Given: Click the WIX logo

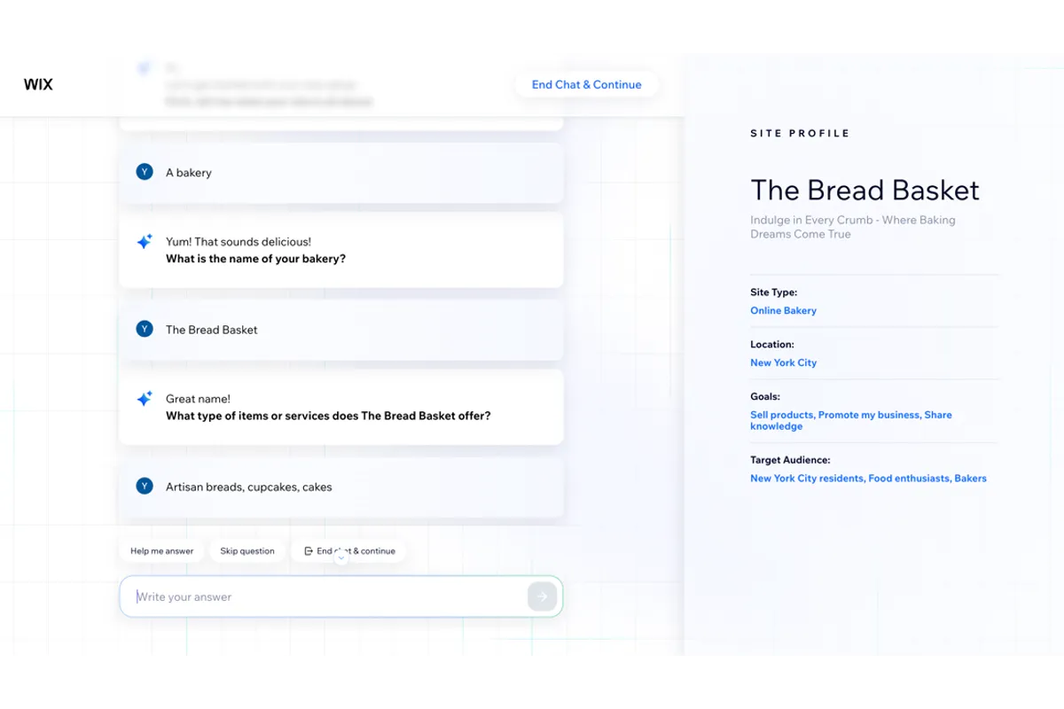Looking at the screenshot, I should click(38, 85).
